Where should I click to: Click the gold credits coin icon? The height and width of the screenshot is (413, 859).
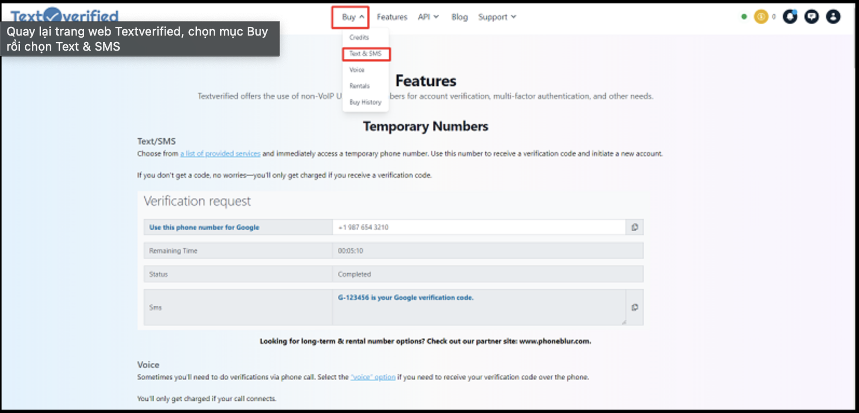[x=761, y=17]
